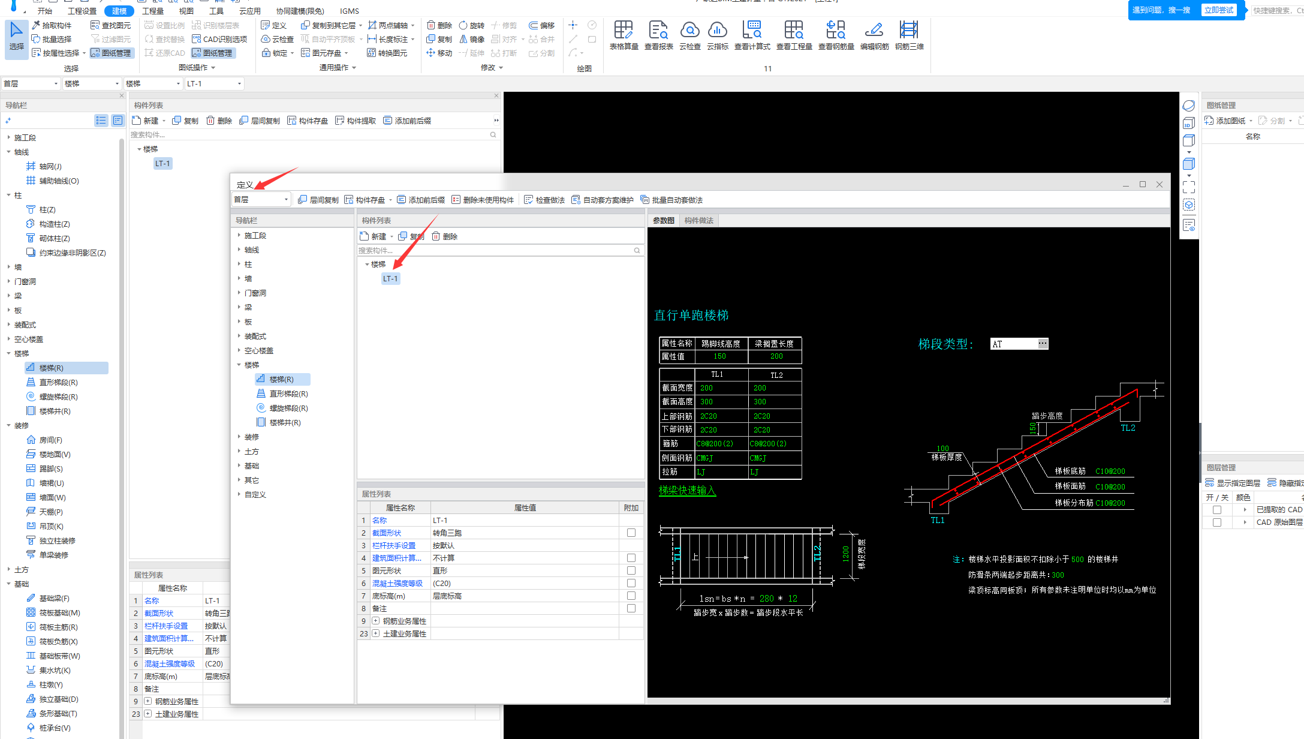1304x739 pixels.
Task: Run 云检查 cloud check
Action: 690,35
